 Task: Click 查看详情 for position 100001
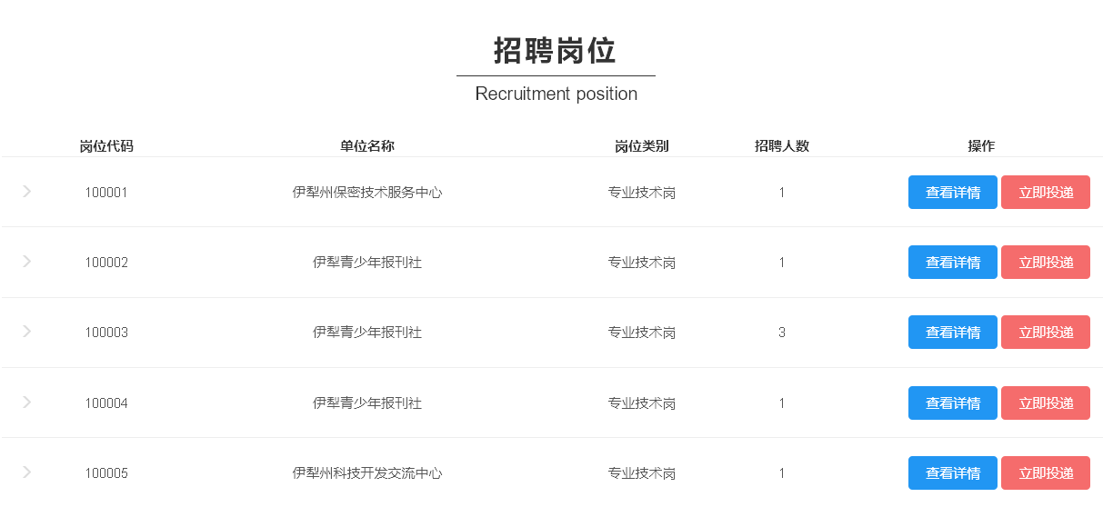952,193
